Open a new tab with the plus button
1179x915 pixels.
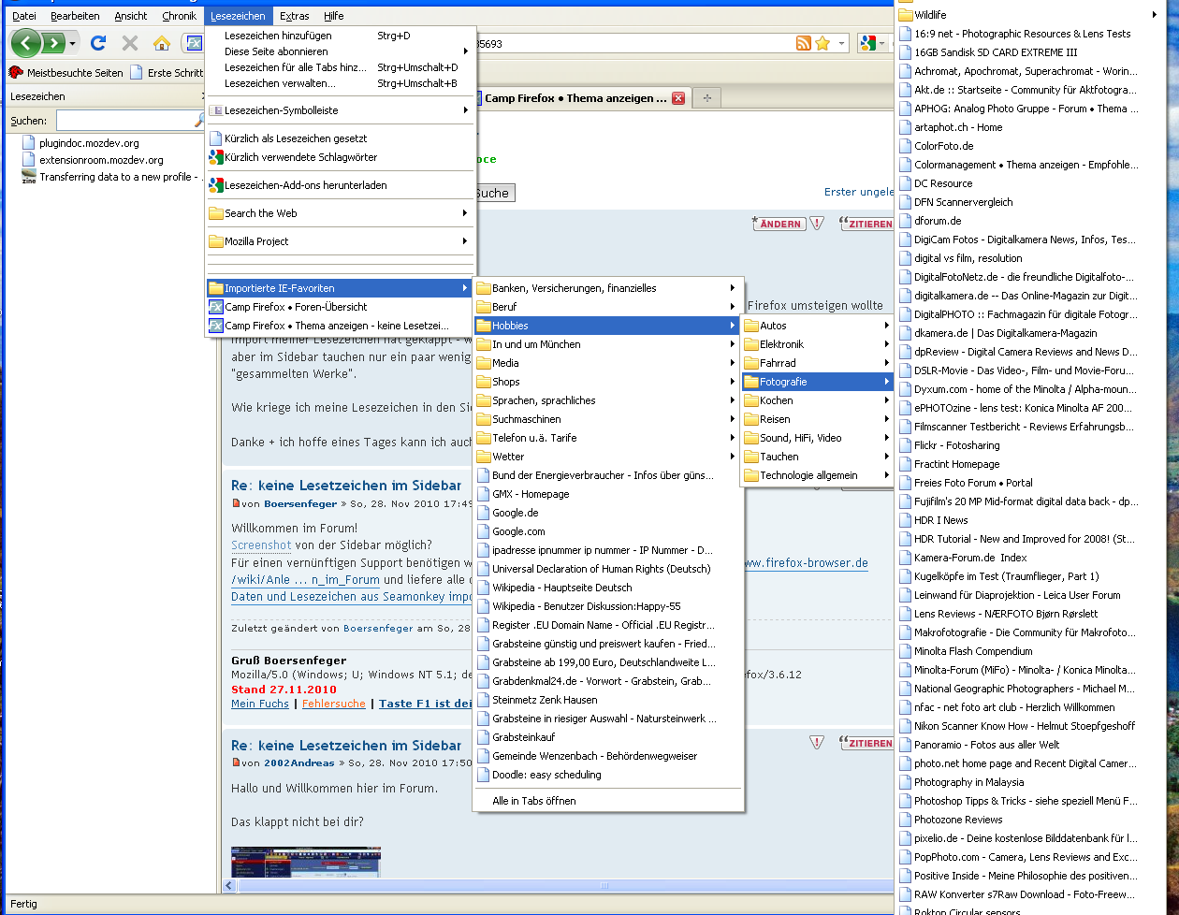pyautogui.click(x=706, y=98)
